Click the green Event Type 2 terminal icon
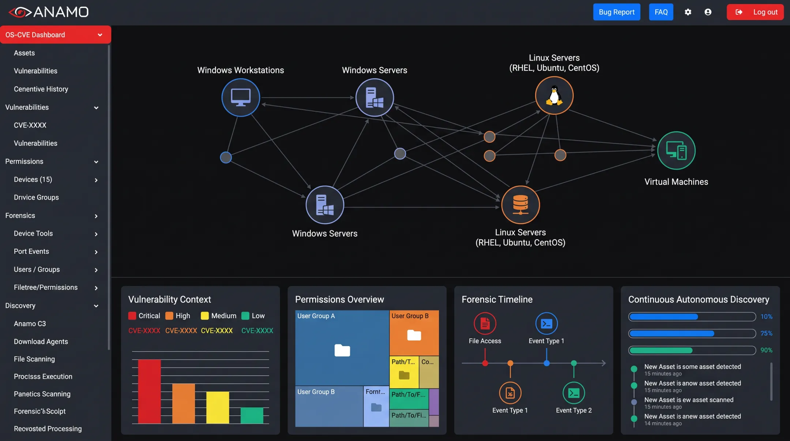Viewport: 790px width, 441px height. coord(574,393)
